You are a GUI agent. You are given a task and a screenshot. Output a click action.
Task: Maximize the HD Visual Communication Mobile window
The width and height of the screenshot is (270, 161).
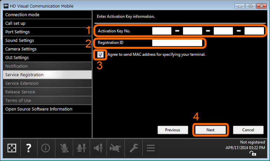pos(251,6)
